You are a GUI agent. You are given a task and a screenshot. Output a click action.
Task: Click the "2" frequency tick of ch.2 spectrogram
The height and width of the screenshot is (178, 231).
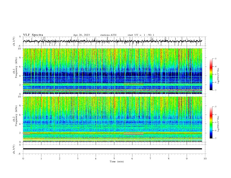[x=21, y=133]
